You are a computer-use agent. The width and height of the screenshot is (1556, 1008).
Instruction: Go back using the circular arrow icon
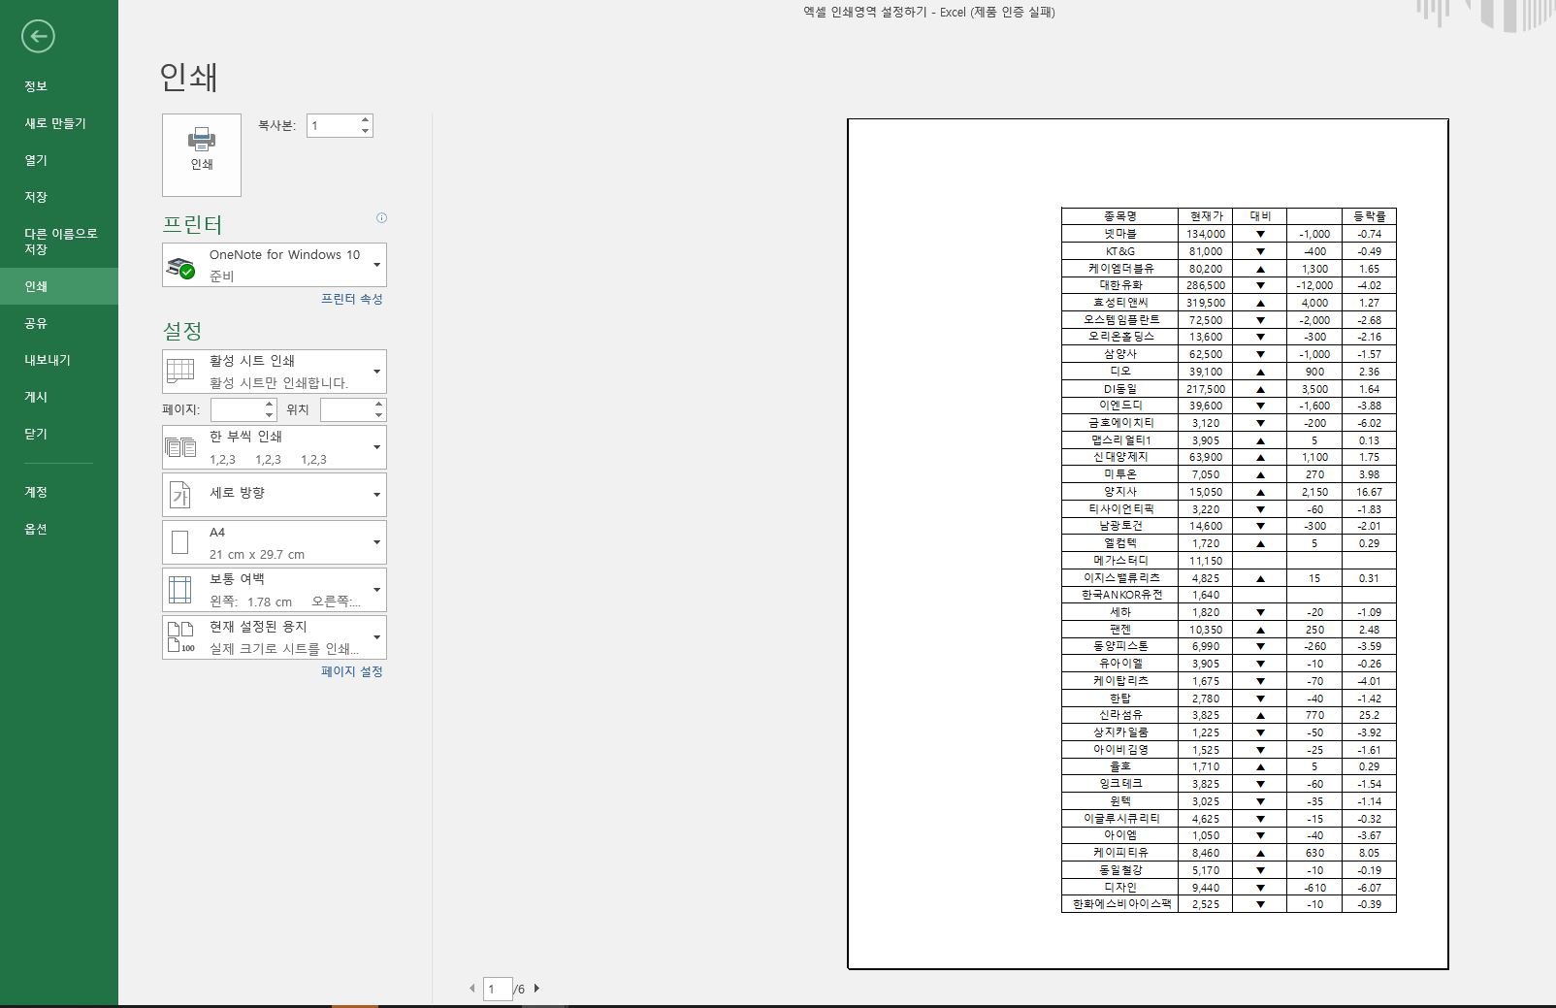pyautogui.click(x=38, y=37)
